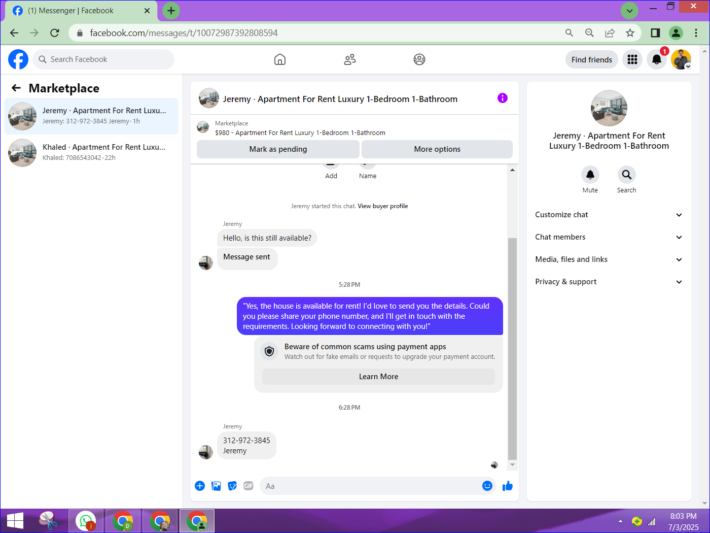Expand Media, files and links section
The height and width of the screenshot is (533, 710).
coord(609,259)
